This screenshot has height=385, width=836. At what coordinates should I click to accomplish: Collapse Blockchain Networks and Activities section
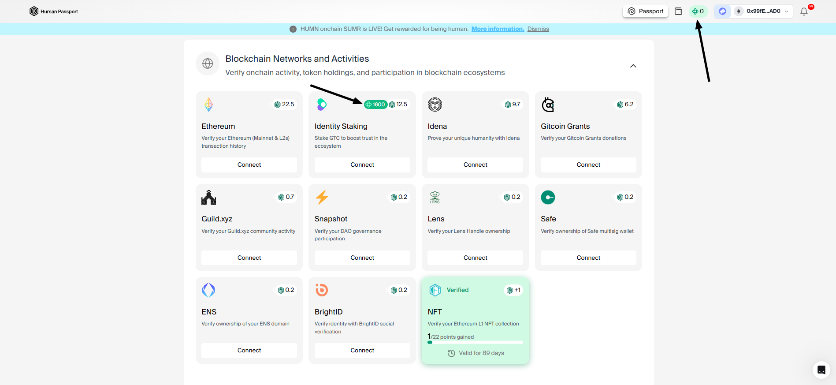pos(633,66)
